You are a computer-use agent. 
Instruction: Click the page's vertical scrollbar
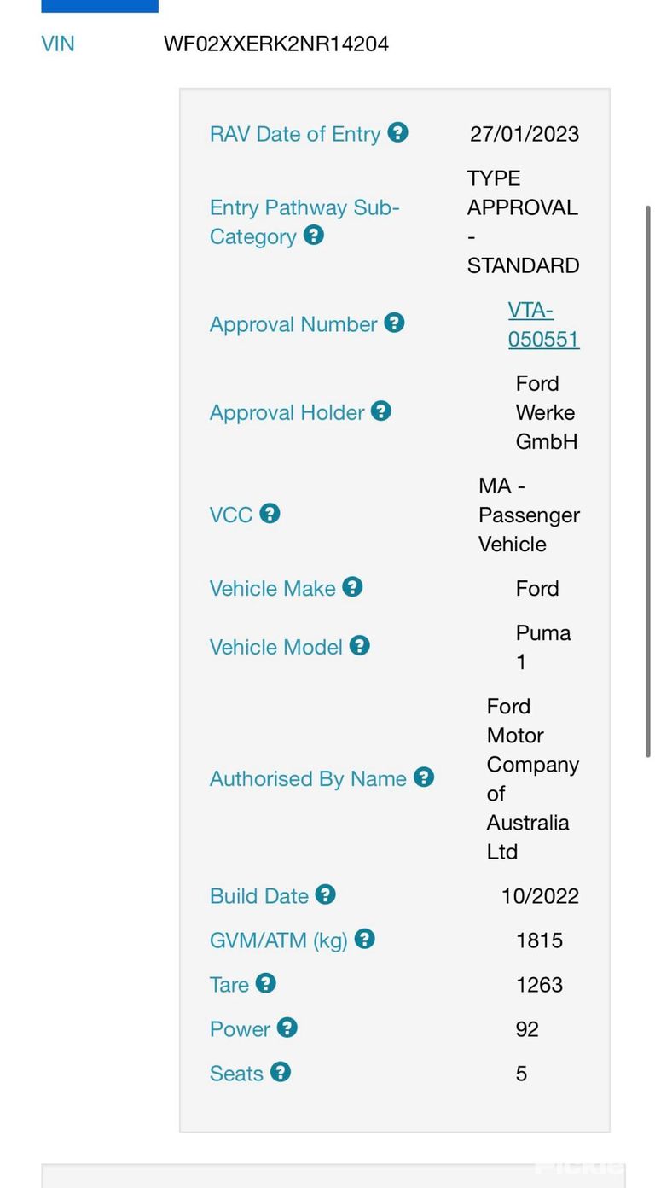(648, 481)
